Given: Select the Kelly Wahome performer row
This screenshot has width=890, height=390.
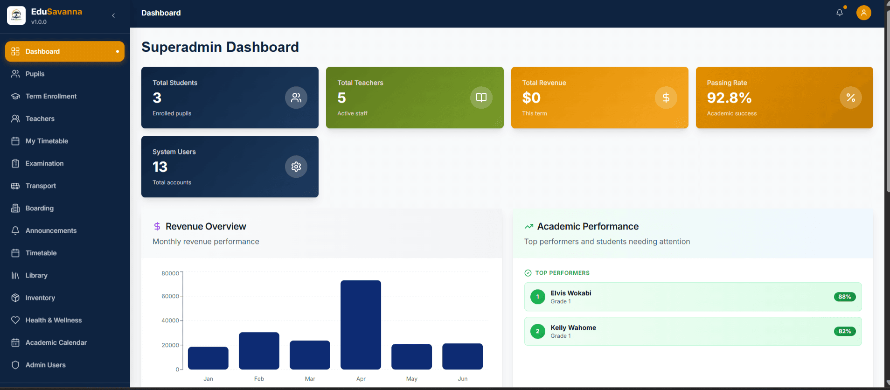Looking at the screenshot, I should click(693, 331).
